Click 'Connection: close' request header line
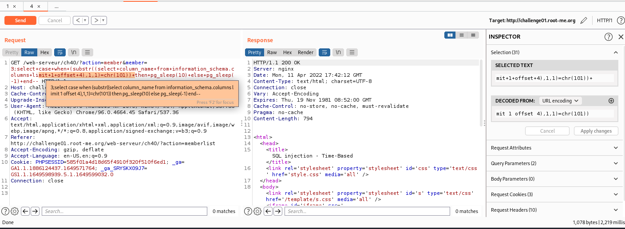625x229 pixels. pyautogui.click(x=37, y=181)
